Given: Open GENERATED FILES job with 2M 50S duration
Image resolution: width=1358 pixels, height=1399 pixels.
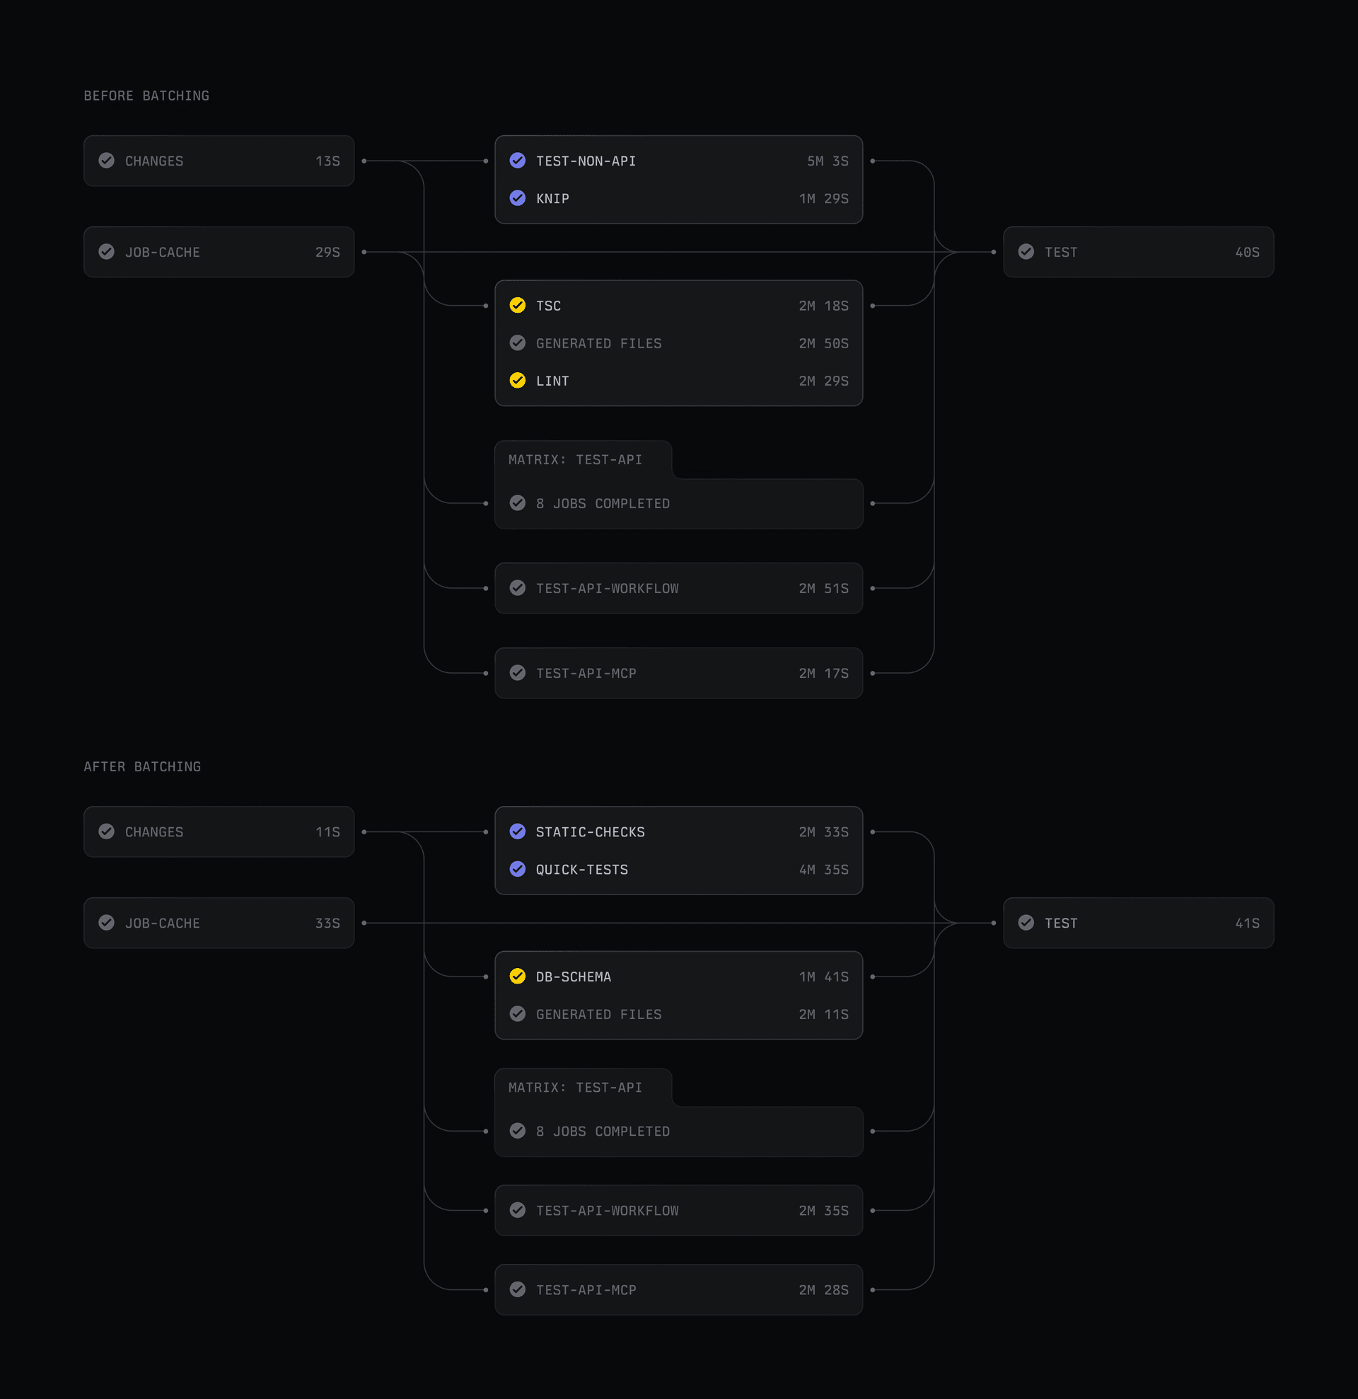Looking at the screenshot, I should click(678, 343).
